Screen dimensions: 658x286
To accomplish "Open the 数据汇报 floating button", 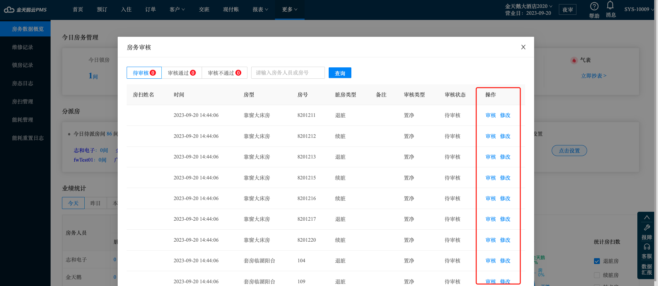I will coord(647,269).
